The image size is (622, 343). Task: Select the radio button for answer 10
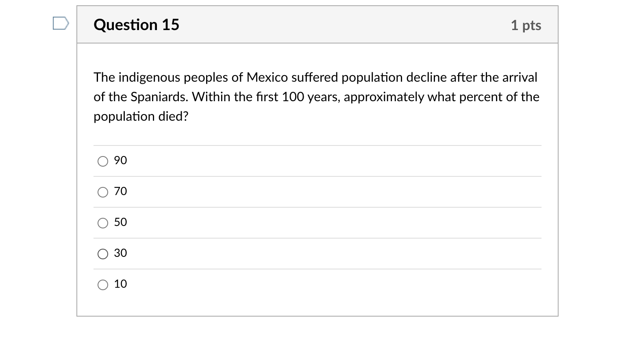pos(103,284)
